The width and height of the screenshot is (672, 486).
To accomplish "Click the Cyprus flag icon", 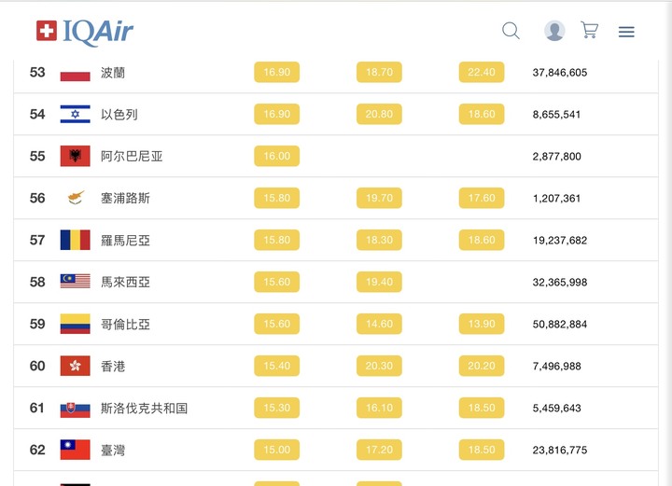I will point(75,198).
